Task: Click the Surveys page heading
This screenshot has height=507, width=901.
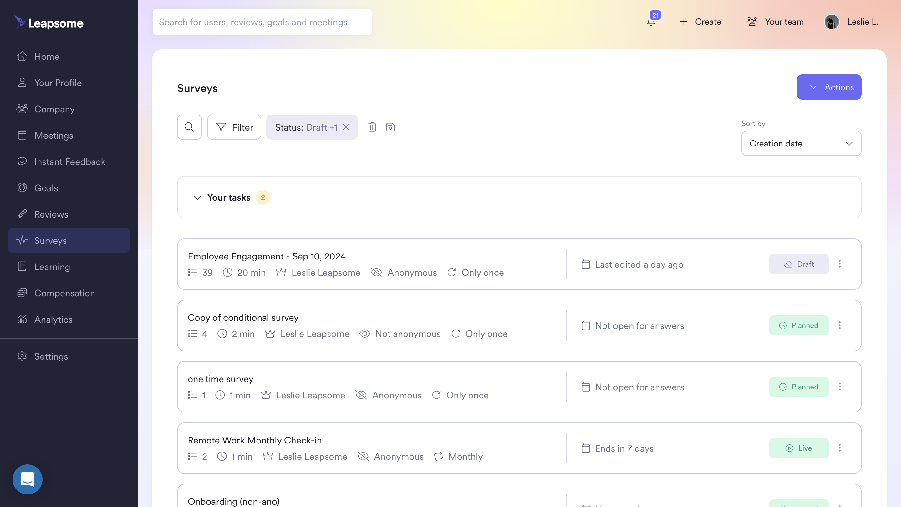Action: [x=197, y=88]
